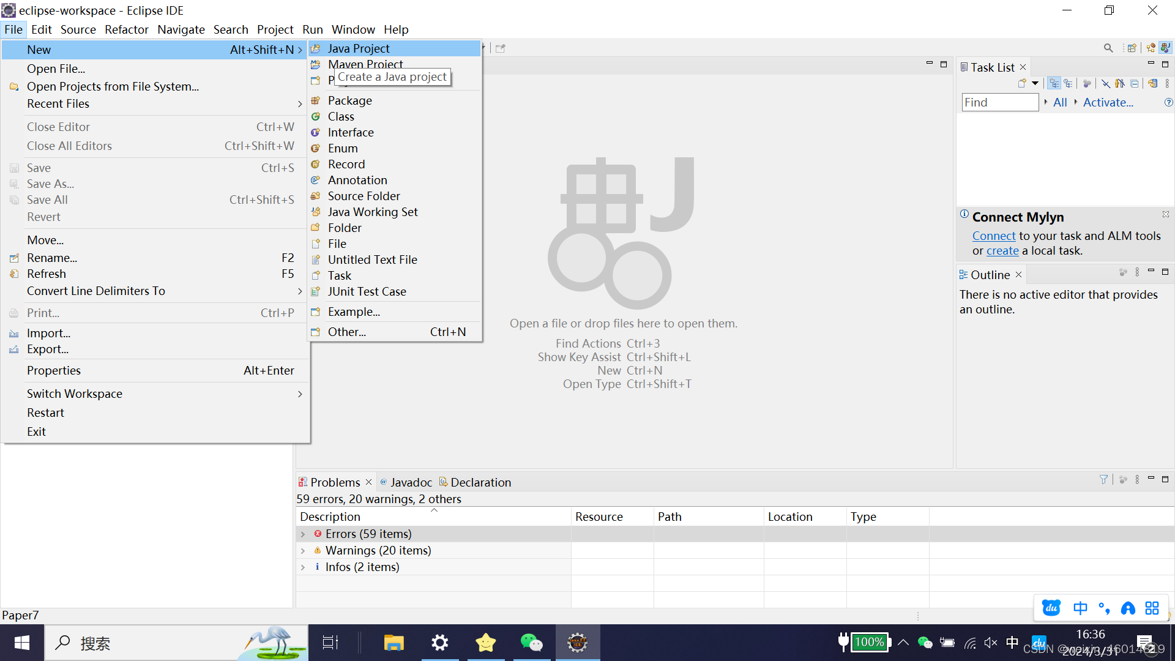This screenshot has width=1175, height=661.
Task: Open WeChat from the taskbar
Action: [x=531, y=642]
